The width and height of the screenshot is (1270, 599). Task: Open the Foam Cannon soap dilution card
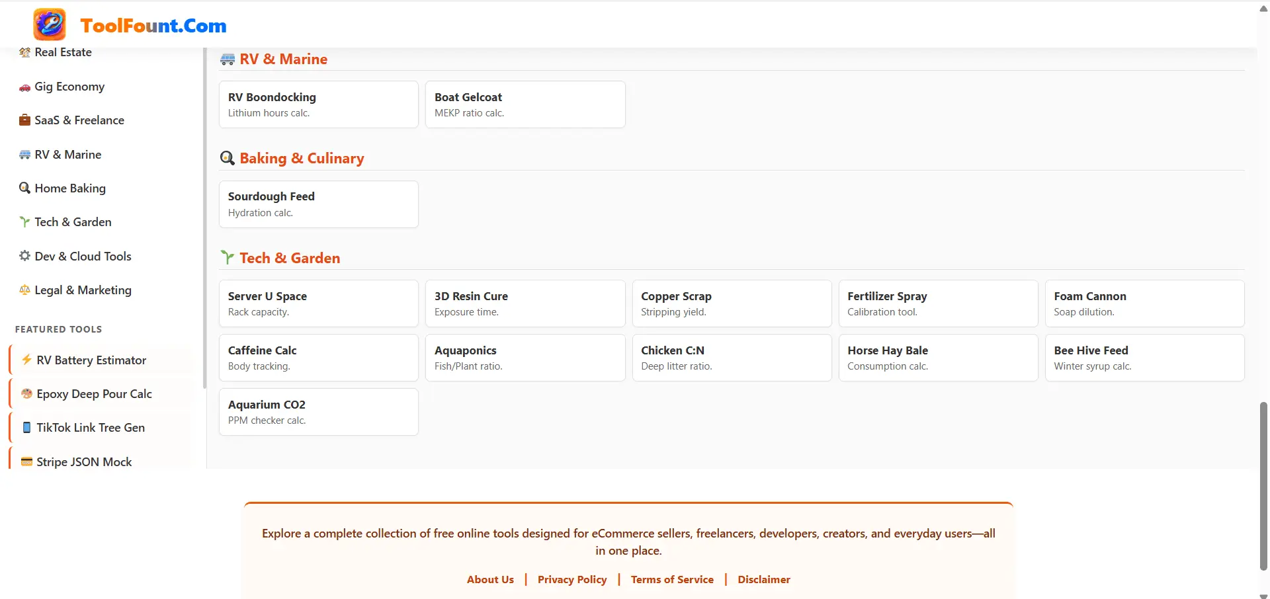click(x=1145, y=303)
